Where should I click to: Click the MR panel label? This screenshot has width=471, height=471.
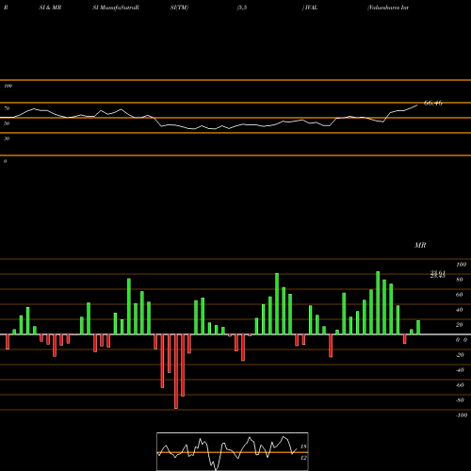pos(420,245)
